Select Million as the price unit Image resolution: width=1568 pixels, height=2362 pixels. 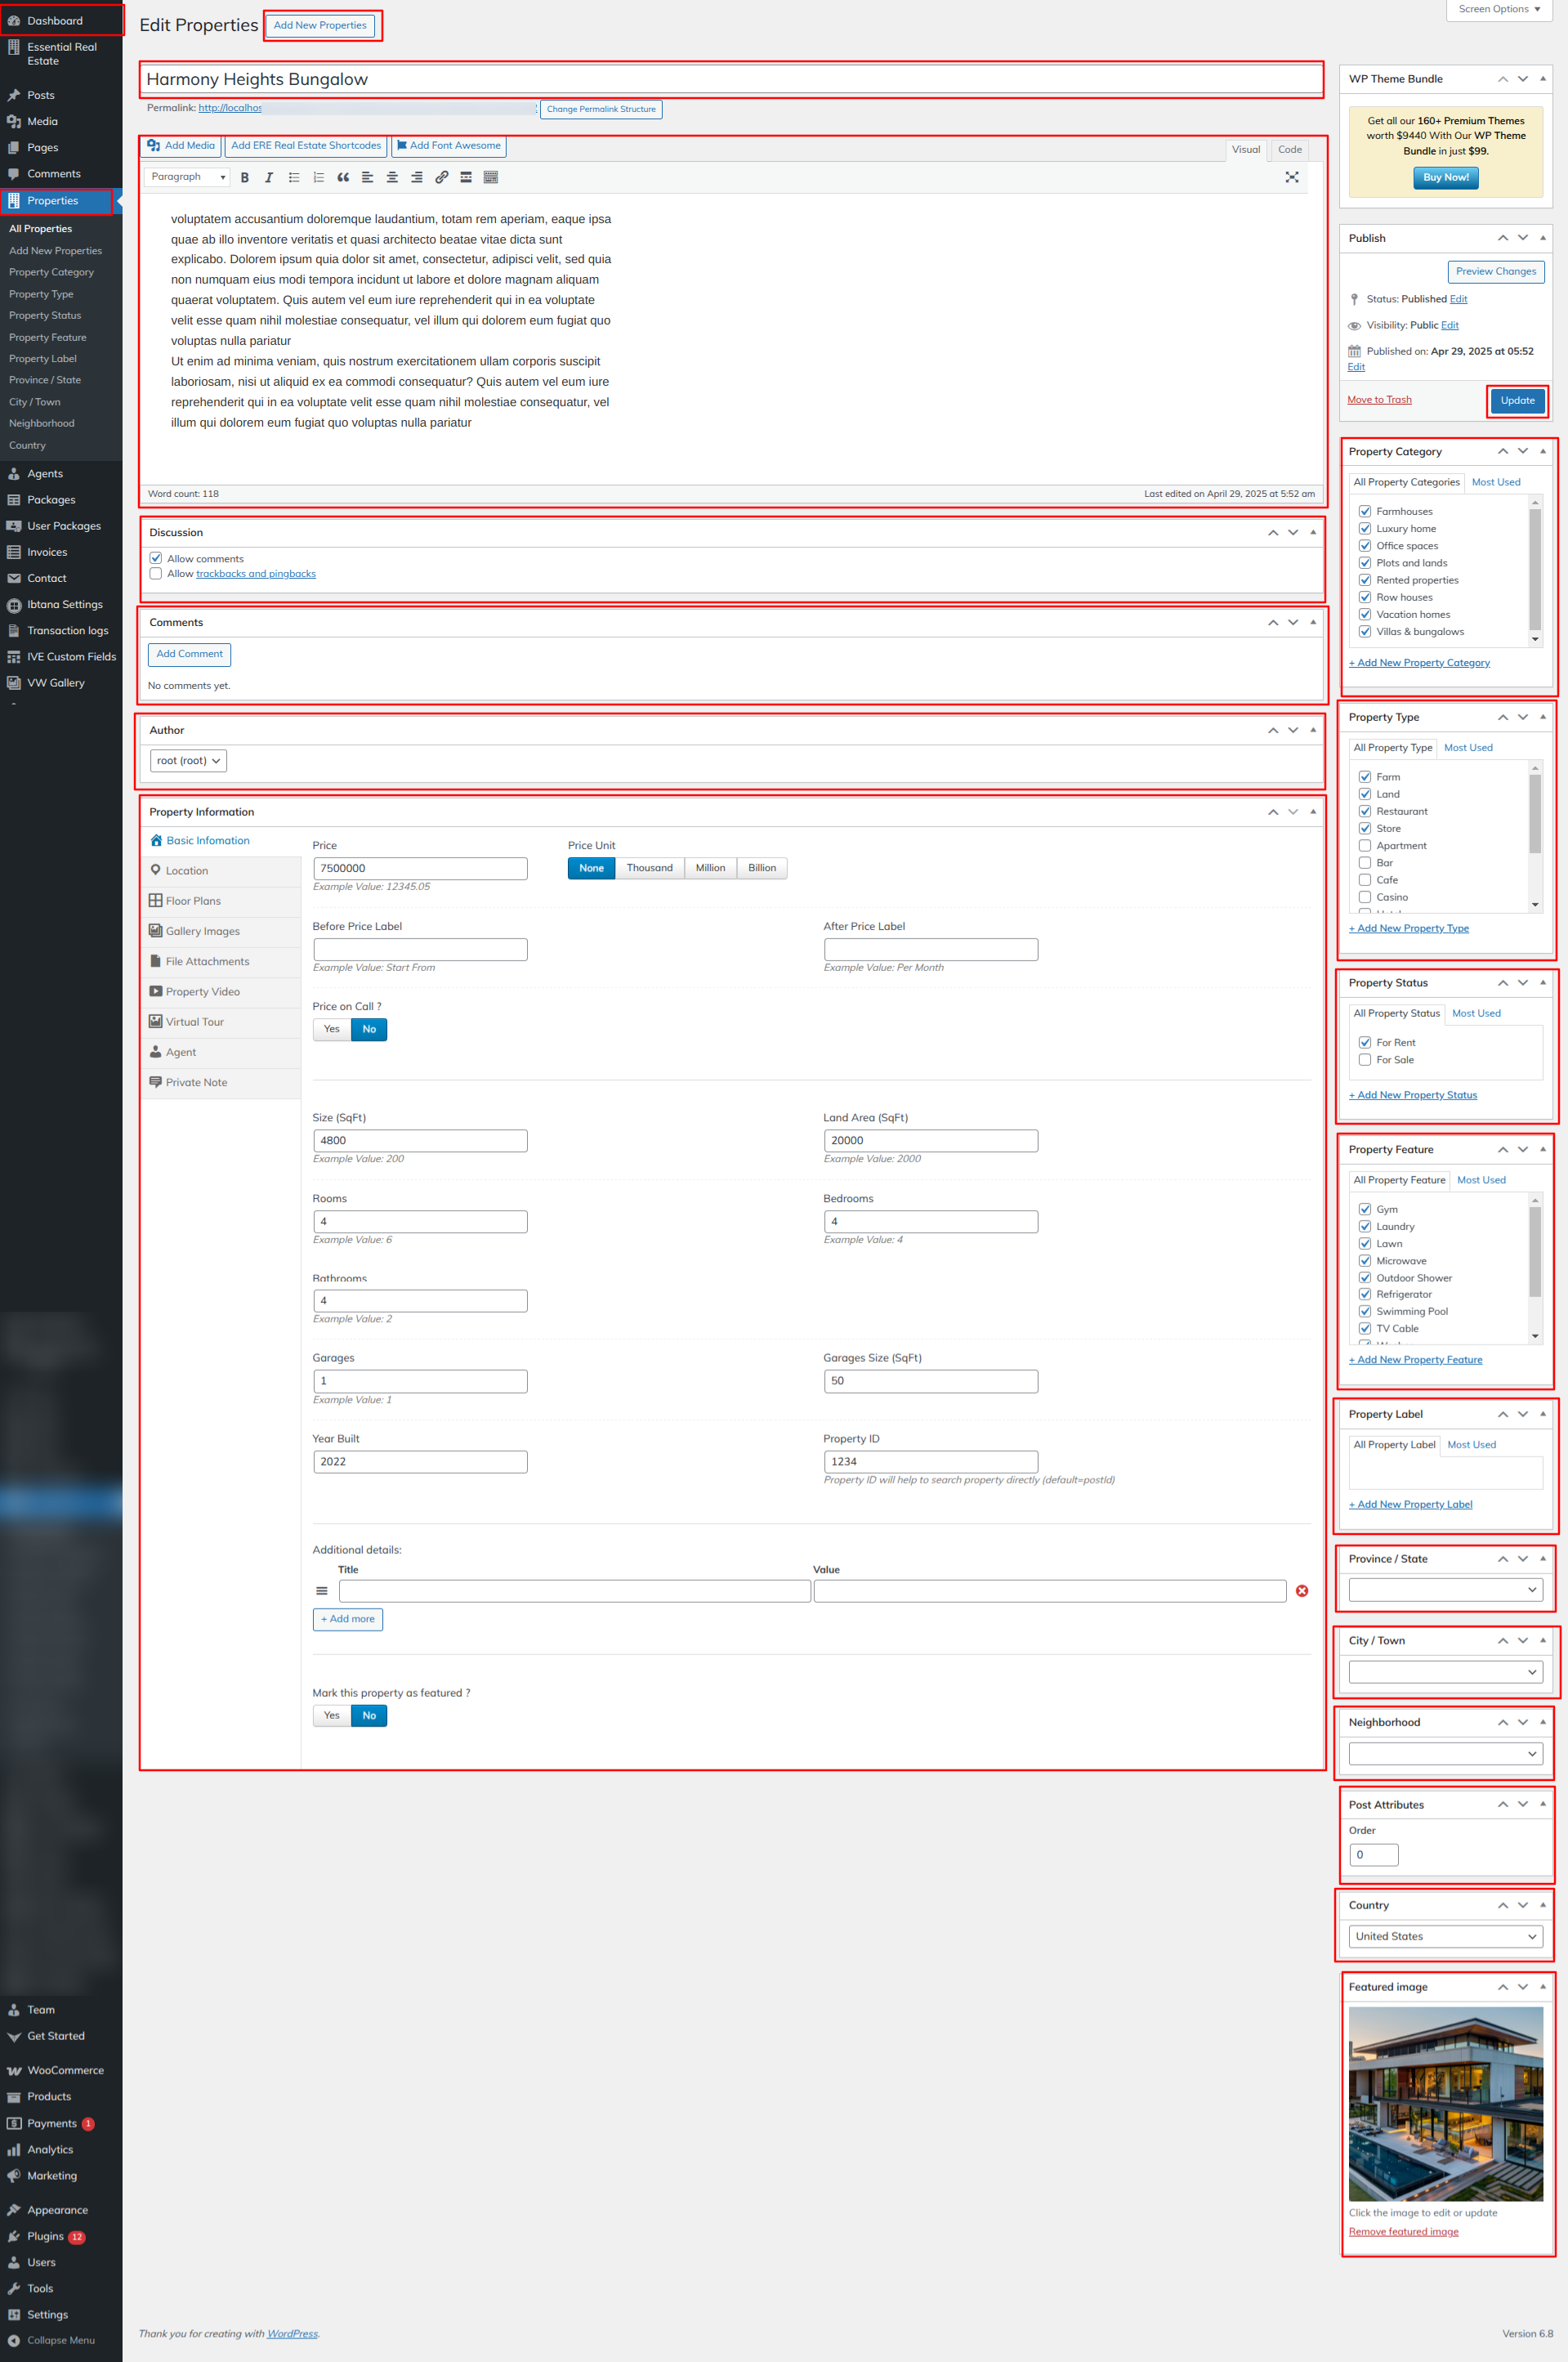pos(710,868)
